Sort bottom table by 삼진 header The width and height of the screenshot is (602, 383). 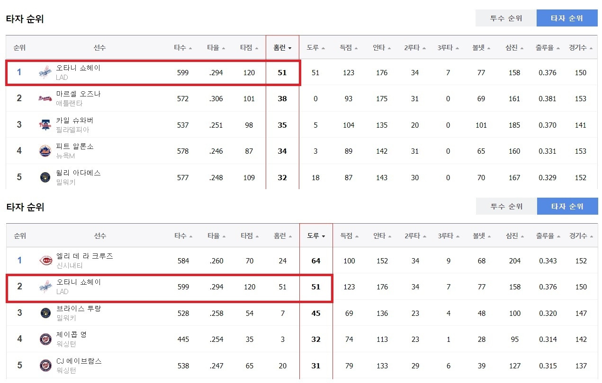pyautogui.click(x=515, y=236)
